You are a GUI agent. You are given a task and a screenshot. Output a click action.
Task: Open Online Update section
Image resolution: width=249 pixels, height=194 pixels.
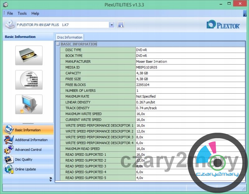tap(25, 169)
